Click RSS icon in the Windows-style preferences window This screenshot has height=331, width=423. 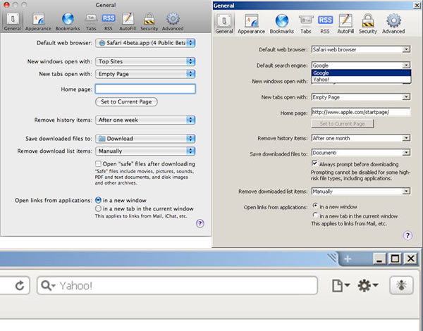325,23
